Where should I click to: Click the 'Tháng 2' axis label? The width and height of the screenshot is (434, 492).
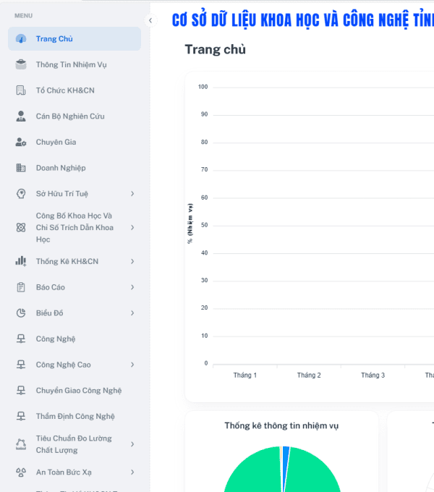click(x=309, y=376)
